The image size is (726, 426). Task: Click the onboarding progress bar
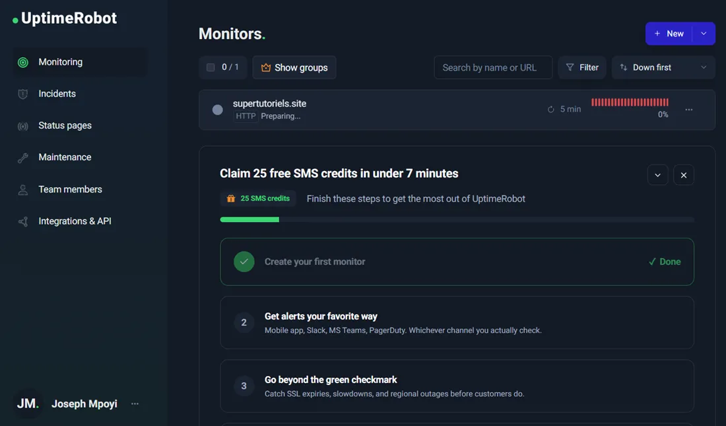[457, 220]
